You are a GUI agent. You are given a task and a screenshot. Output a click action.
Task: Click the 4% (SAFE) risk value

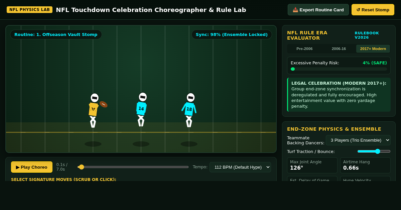[x=375, y=63]
